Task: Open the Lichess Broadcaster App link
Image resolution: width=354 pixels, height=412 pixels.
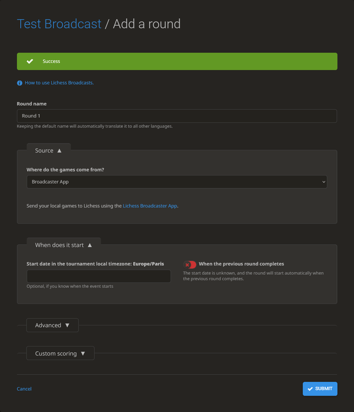Action: pyautogui.click(x=150, y=206)
